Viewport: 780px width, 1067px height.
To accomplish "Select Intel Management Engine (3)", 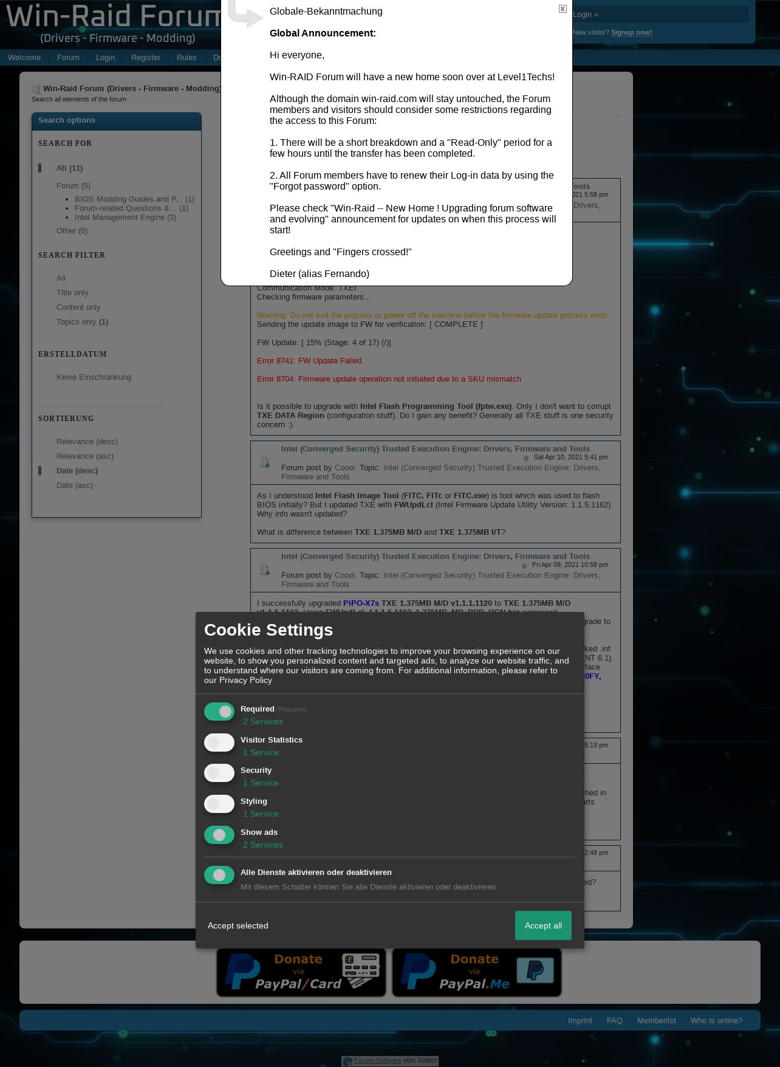I will click(125, 217).
